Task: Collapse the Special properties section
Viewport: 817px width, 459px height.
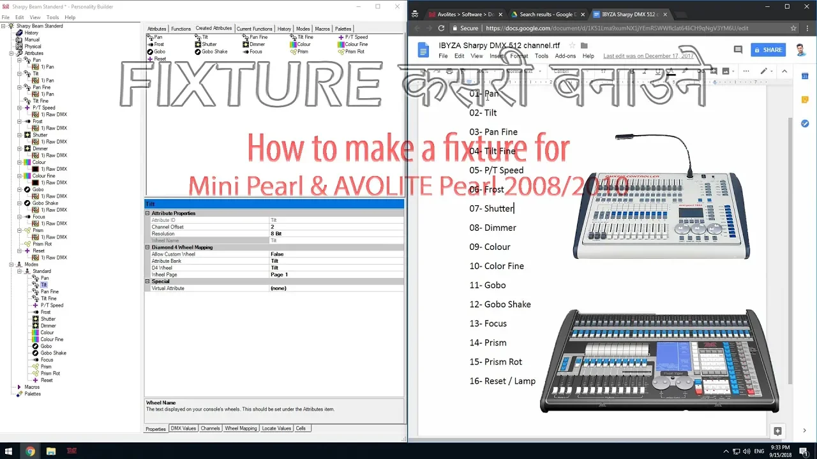Action: click(147, 281)
